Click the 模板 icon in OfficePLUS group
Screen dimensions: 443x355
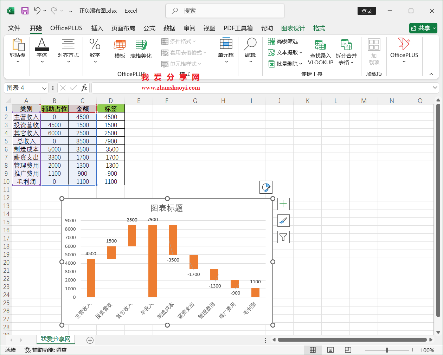pyautogui.click(x=120, y=49)
